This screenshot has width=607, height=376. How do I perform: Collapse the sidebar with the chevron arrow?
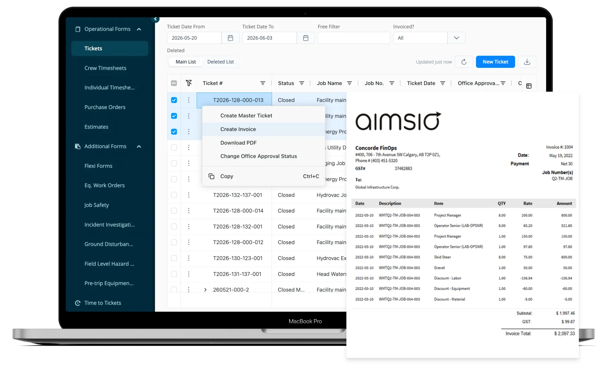coord(155,19)
